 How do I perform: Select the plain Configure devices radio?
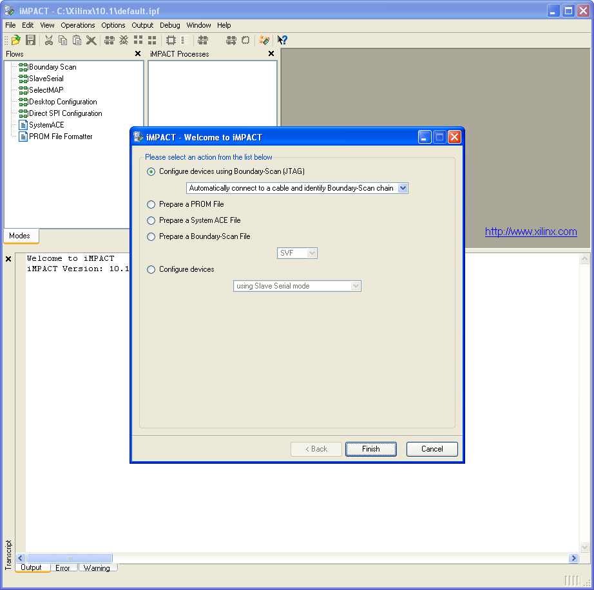(151, 270)
